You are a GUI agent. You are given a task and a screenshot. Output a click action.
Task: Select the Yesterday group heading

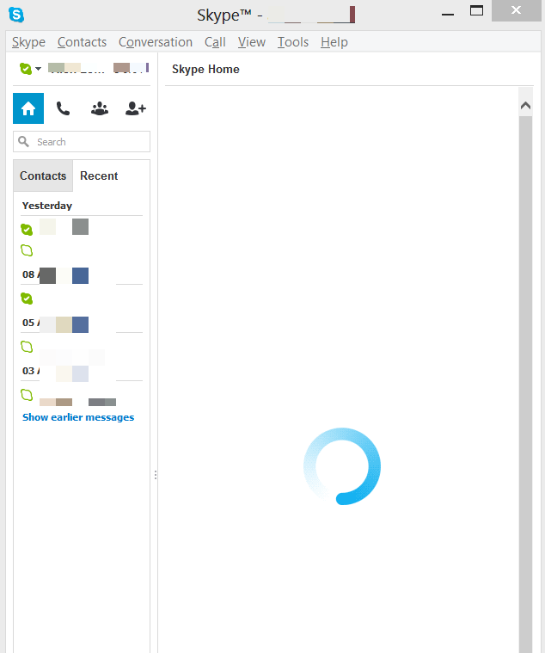tap(47, 206)
